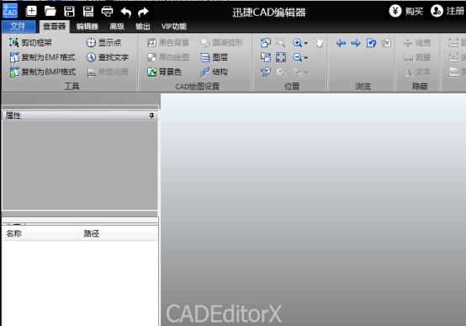Click the greyed rotate icon in 浏览 group

[386, 43]
